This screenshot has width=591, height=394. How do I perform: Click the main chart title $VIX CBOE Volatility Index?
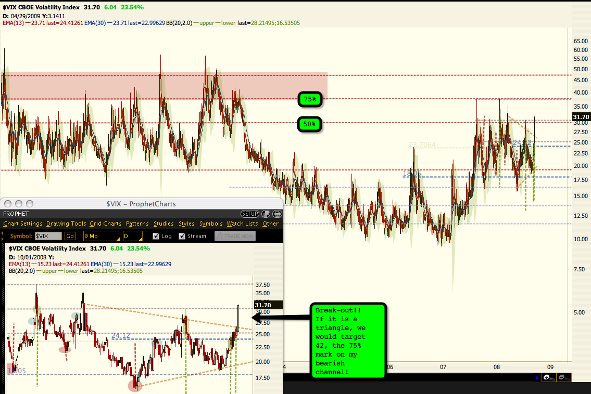click(x=41, y=7)
